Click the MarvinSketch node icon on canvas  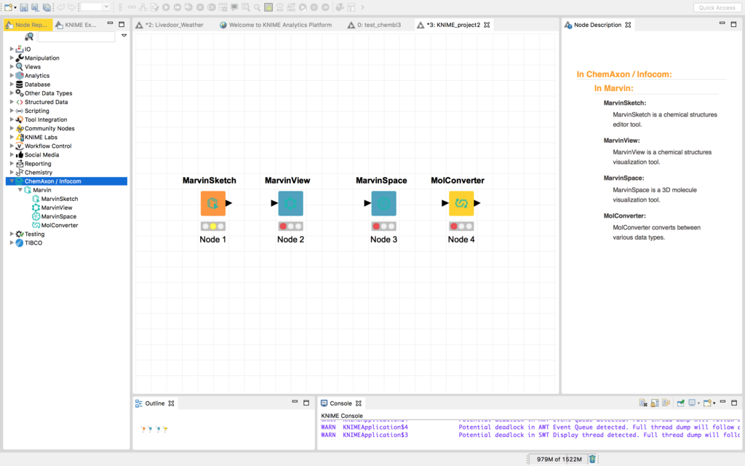212,203
